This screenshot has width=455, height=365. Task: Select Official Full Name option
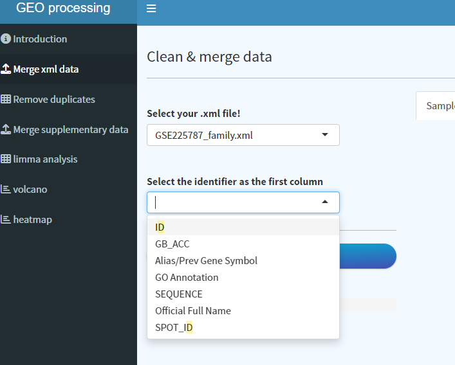(243, 311)
